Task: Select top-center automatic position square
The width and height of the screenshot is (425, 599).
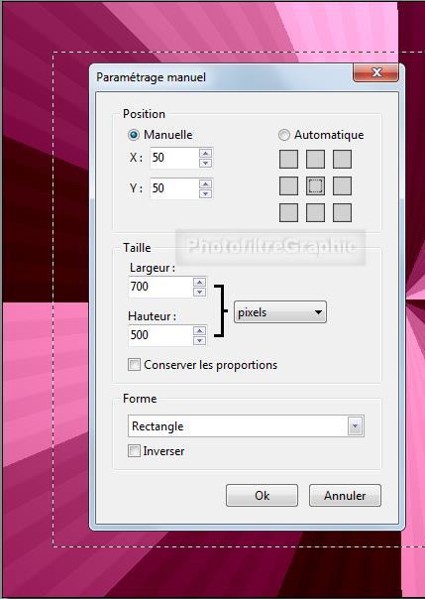Action: click(x=315, y=159)
